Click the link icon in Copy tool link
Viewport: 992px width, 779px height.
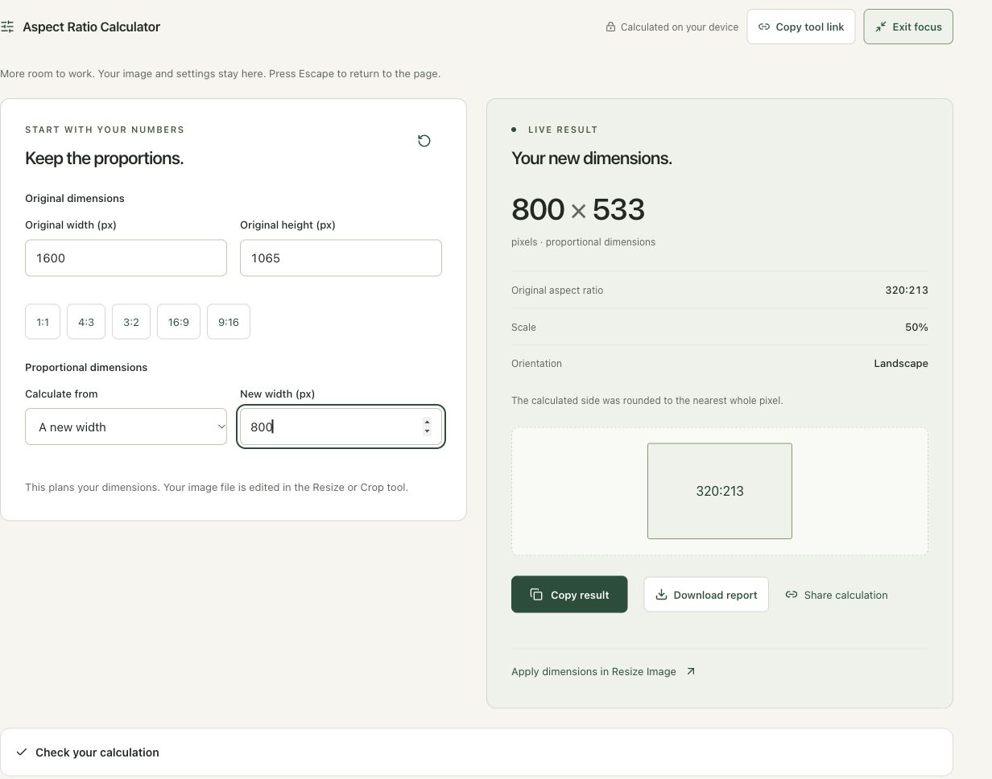point(764,27)
